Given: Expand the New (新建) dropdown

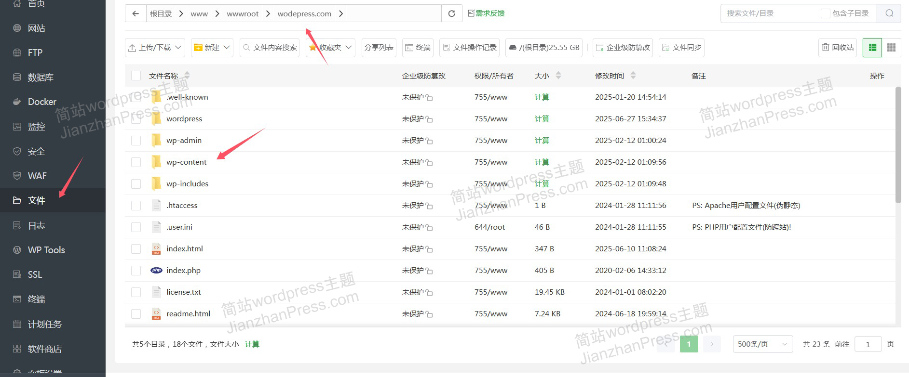Looking at the screenshot, I should pos(212,48).
